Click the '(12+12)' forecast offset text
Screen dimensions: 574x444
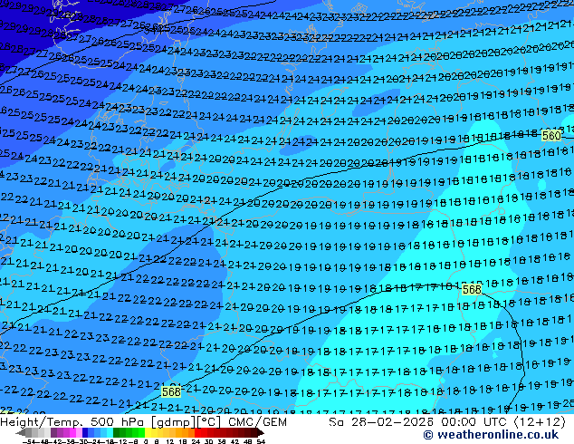pos(540,422)
